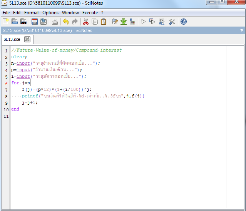Cut selection with scissors icon
The height and width of the screenshot is (211, 246).
coord(86,22)
